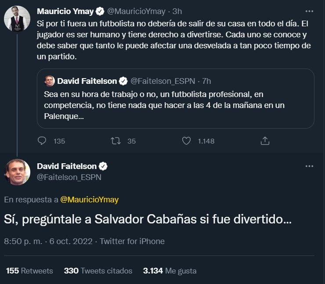
Task: Open more options on David Faitelson's reply
Action: pos(309,166)
